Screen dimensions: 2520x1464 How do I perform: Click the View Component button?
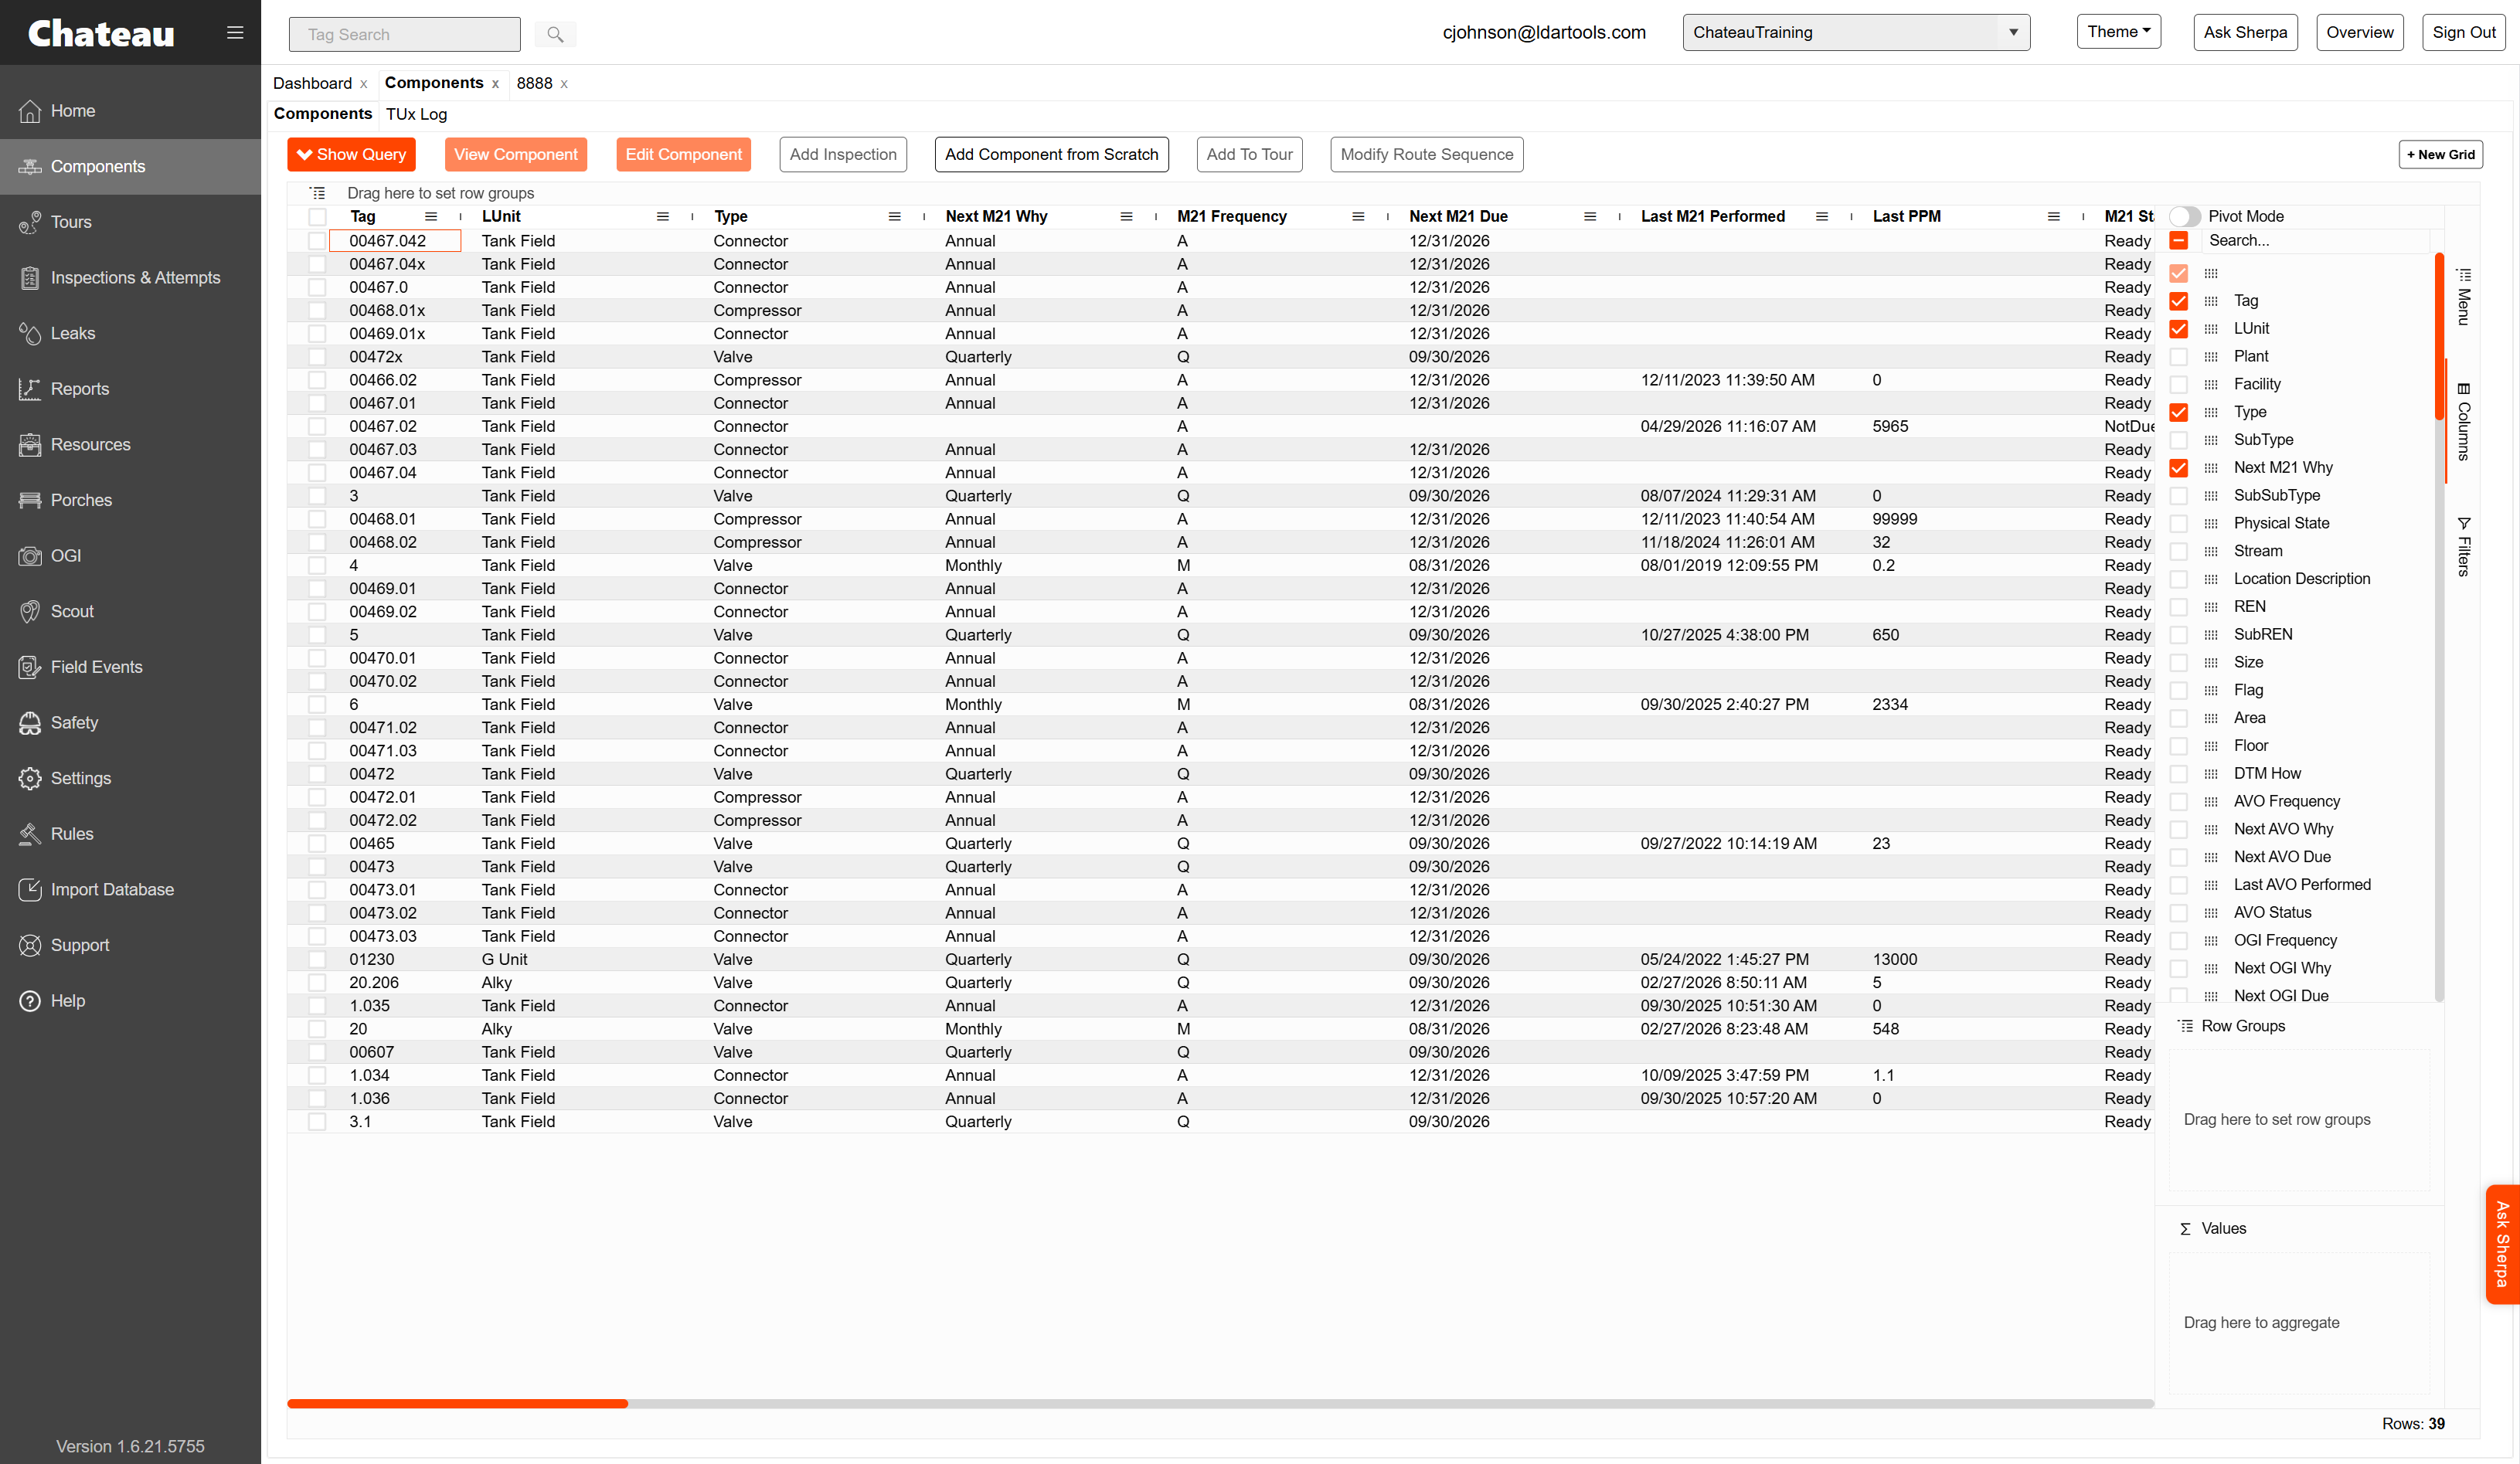[516, 154]
